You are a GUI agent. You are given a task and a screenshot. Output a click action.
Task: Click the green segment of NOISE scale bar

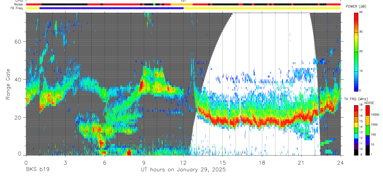click(368, 130)
